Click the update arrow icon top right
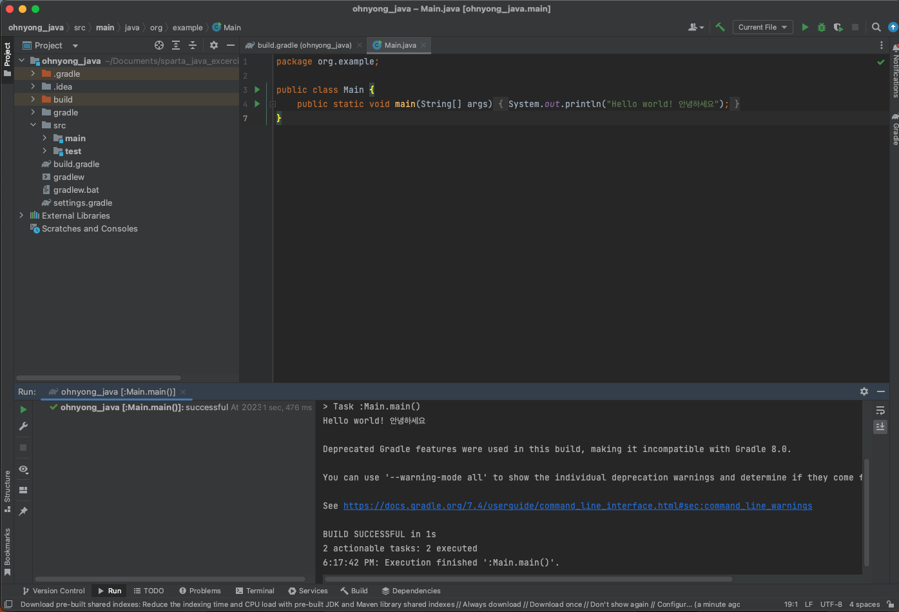899x612 pixels. tap(893, 27)
